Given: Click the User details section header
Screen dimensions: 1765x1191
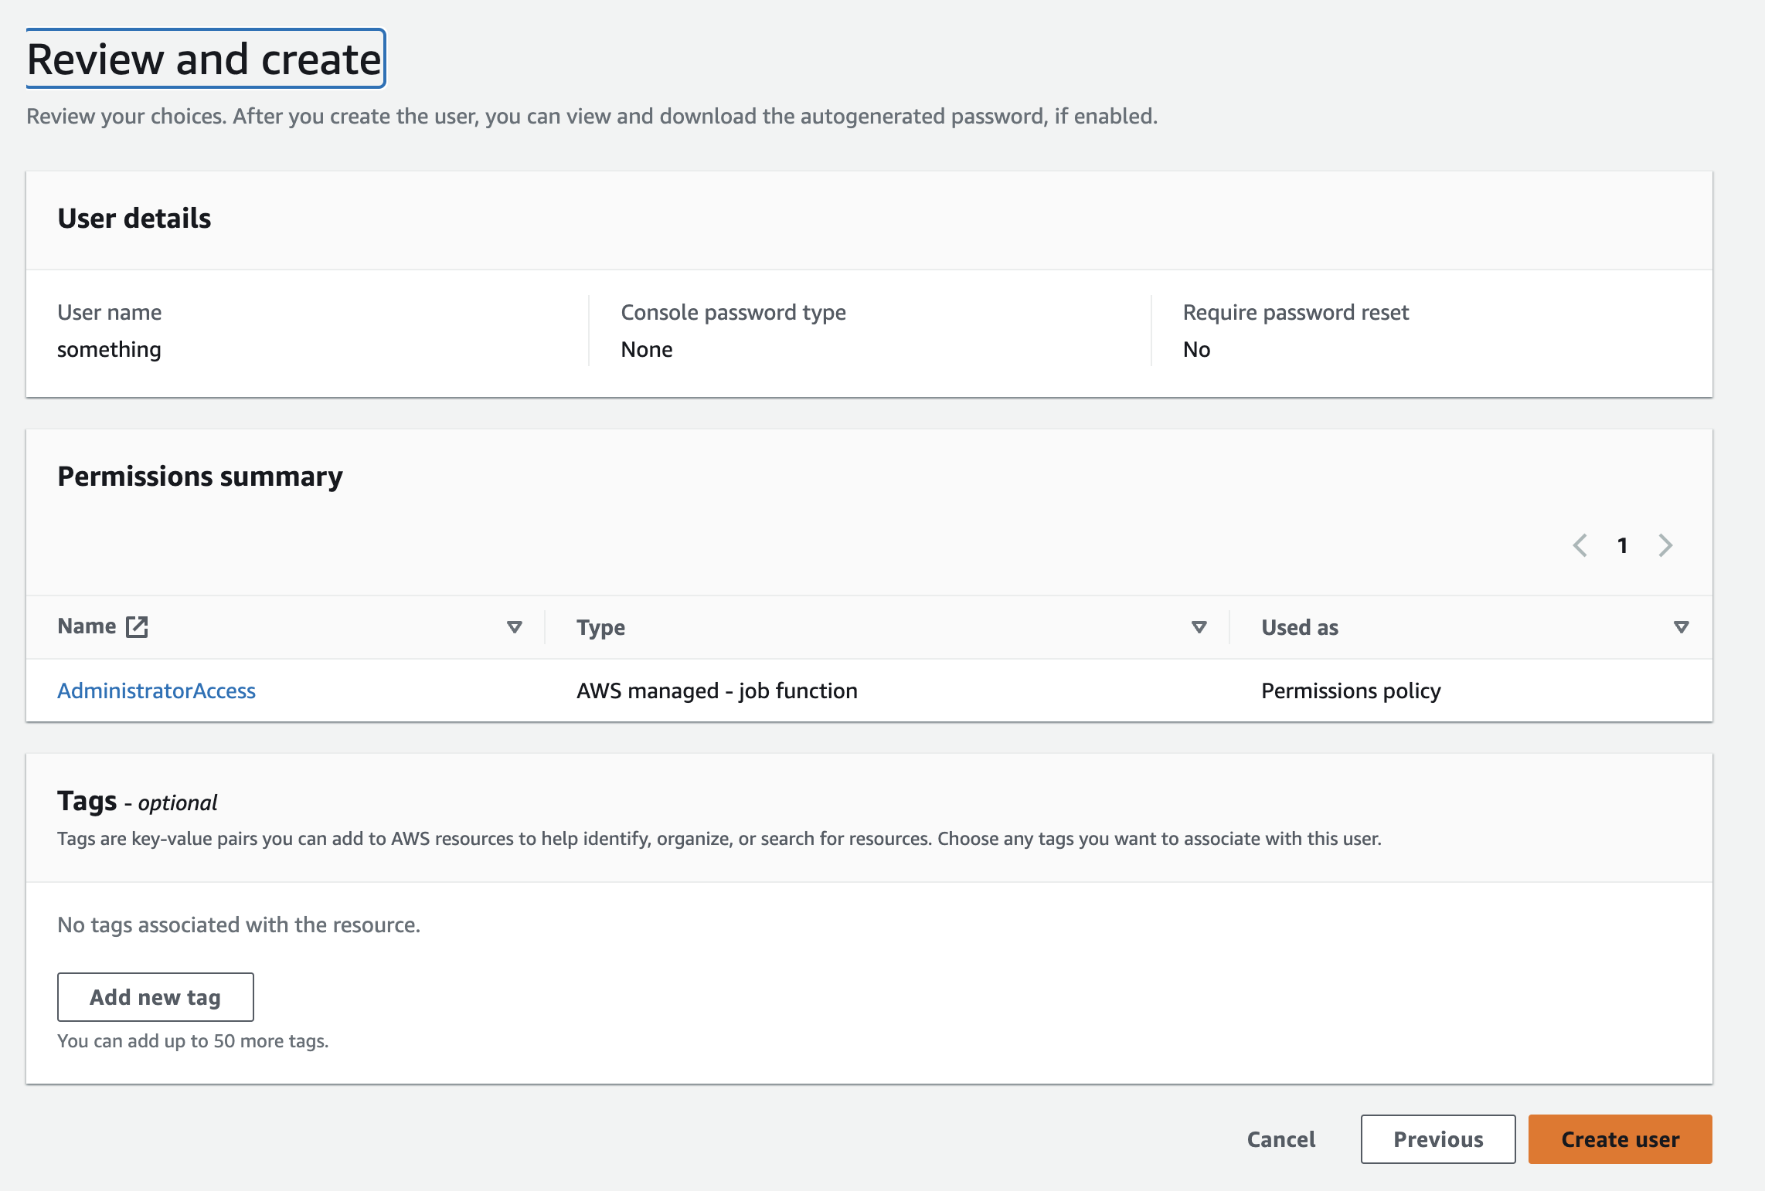Looking at the screenshot, I should [x=134, y=219].
